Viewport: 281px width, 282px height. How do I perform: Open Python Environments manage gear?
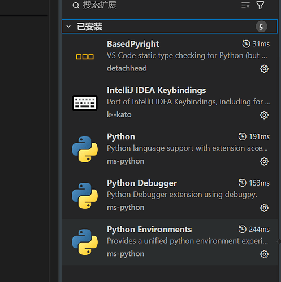click(x=264, y=254)
